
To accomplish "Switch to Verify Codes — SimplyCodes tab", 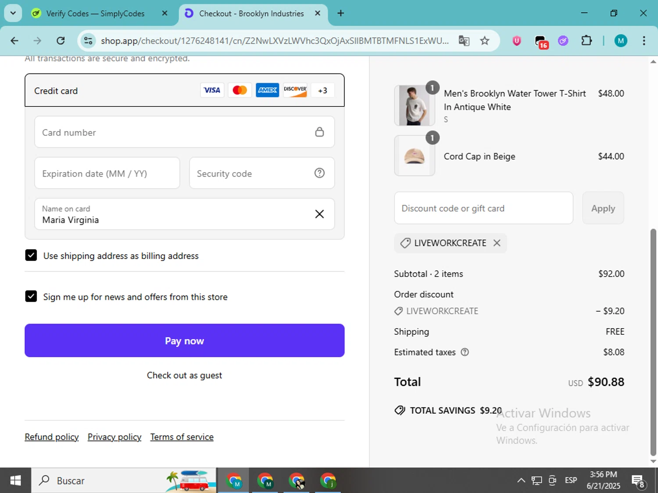I will click(x=95, y=14).
